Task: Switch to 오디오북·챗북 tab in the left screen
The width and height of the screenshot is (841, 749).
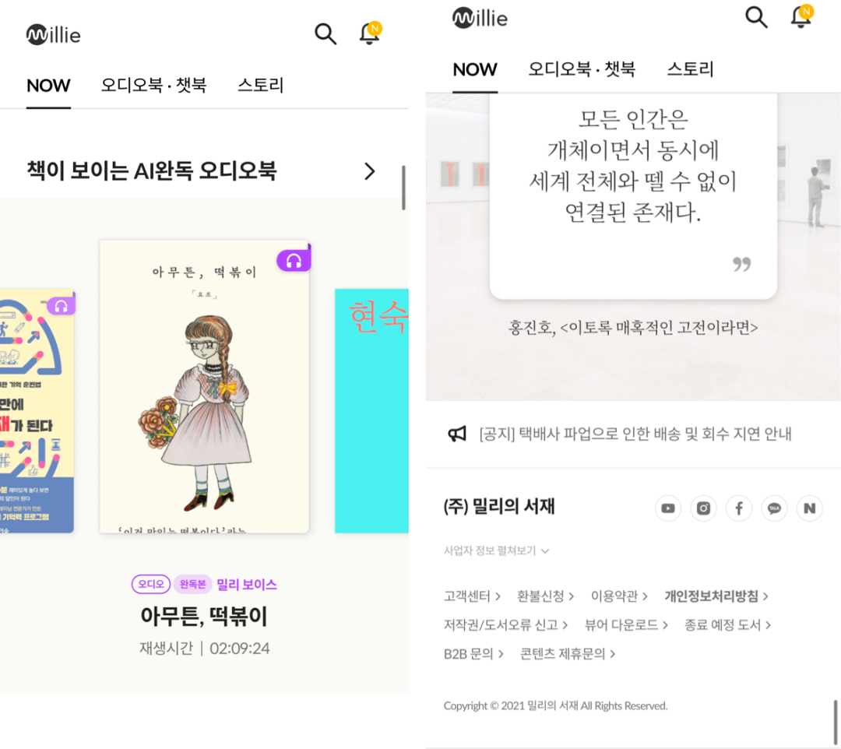Action: (153, 85)
